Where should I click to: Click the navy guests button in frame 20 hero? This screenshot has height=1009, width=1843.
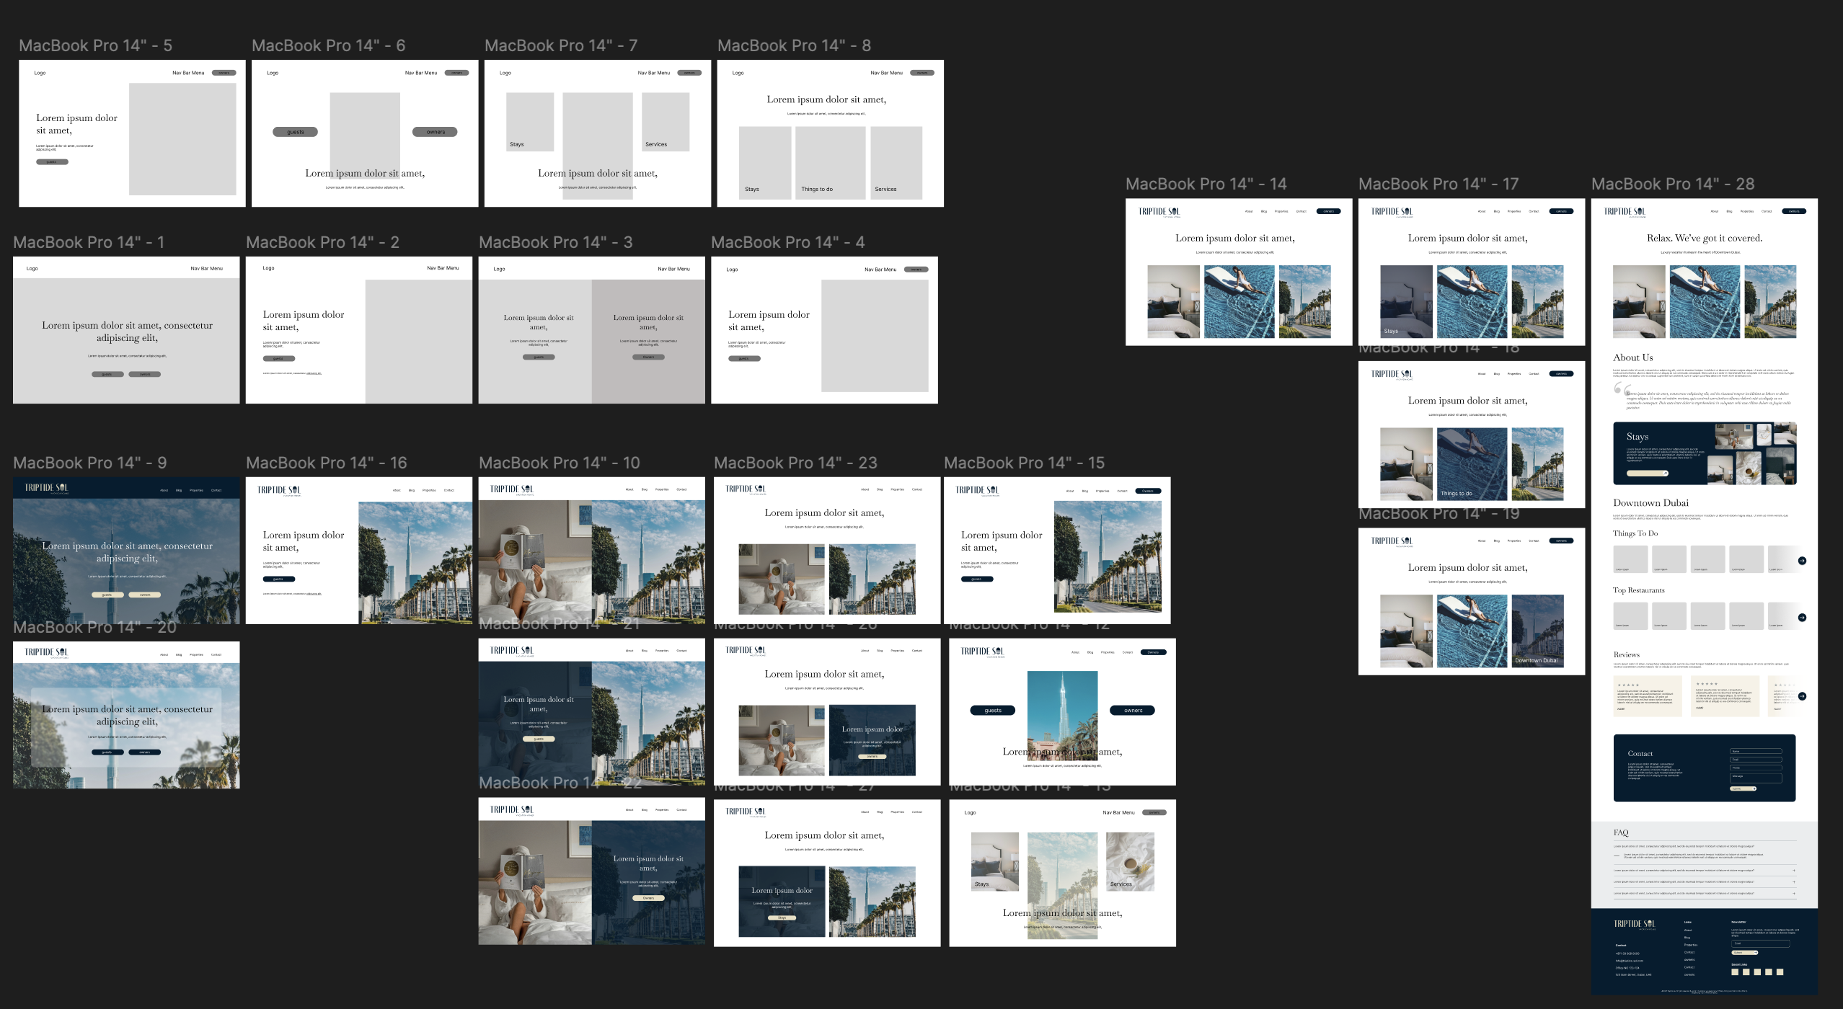point(107,752)
